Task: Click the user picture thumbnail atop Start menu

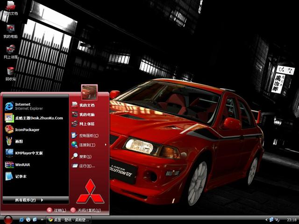Action: coord(89,92)
